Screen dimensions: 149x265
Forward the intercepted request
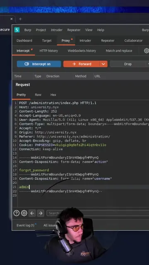[82, 64]
